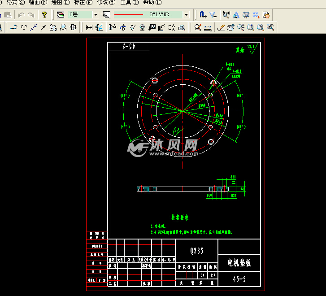The image size is (326, 296).
Task: Open the 帮助(H) menu
Action: point(152,3)
